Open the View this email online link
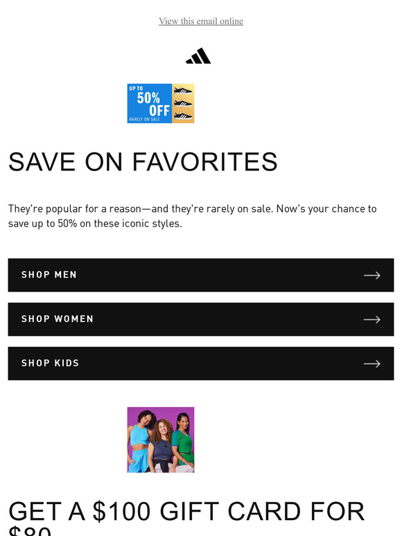 pyautogui.click(x=201, y=21)
